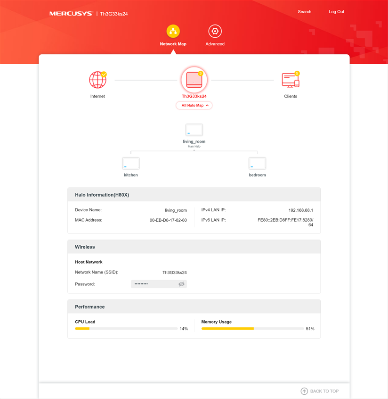This screenshot has width=388, height=399.
Task: Click the 14% CPU load value
Action: (x=184, y=329)
